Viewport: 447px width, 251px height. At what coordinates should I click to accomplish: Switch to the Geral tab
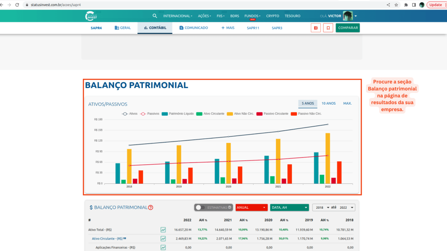coord(123,28)
